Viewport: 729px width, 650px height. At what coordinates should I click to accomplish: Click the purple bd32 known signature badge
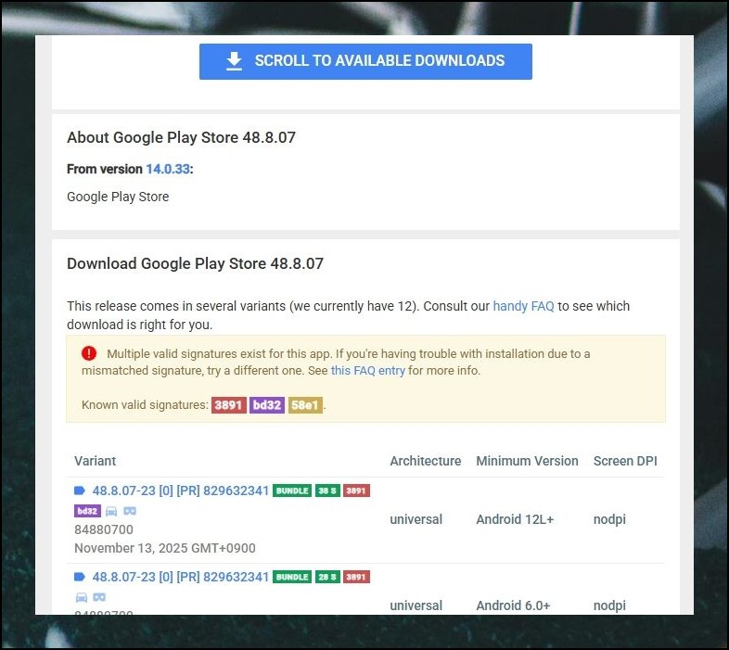click(x=267, y=405)
